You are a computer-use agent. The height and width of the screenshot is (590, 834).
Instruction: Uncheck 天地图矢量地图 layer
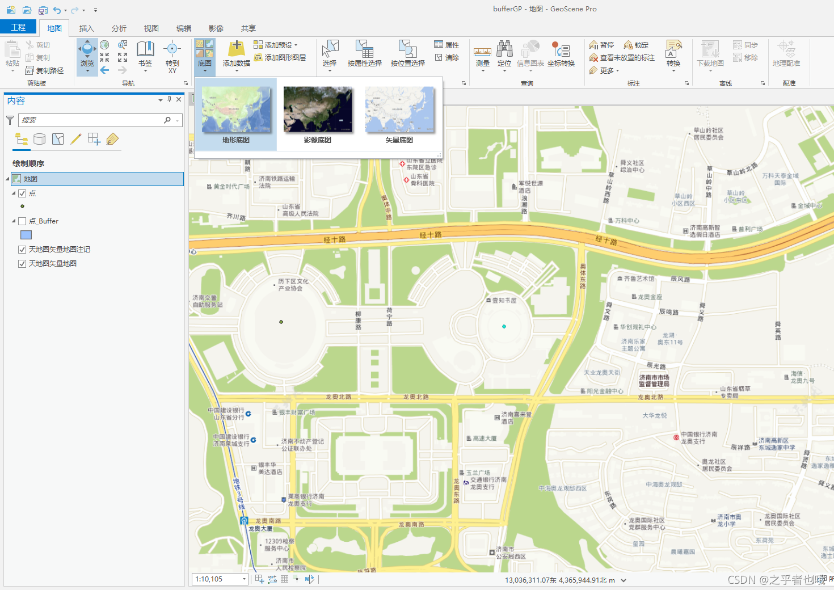point(22,264)
